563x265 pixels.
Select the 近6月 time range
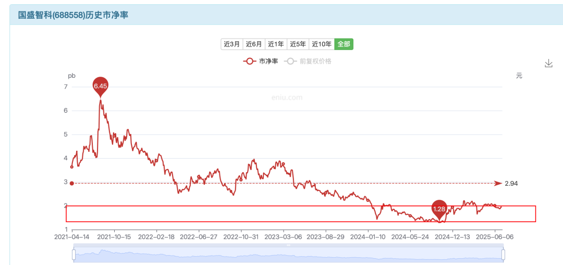click(254, 44)
